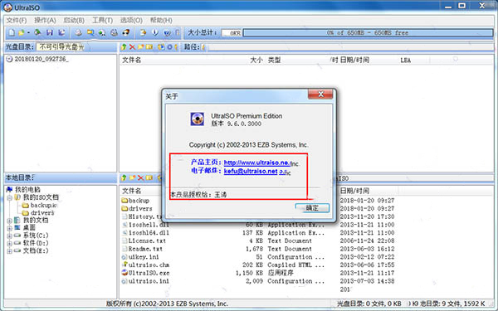Click the green up-folder arrow in disc toolbar
498x311 pixels.
click(x=124, y=47)
